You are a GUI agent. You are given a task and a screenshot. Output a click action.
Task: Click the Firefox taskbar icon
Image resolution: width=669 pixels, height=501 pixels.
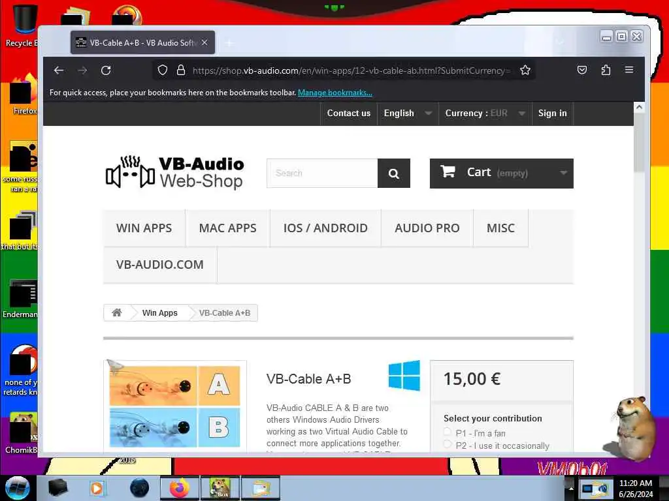(x=179, y=488)
